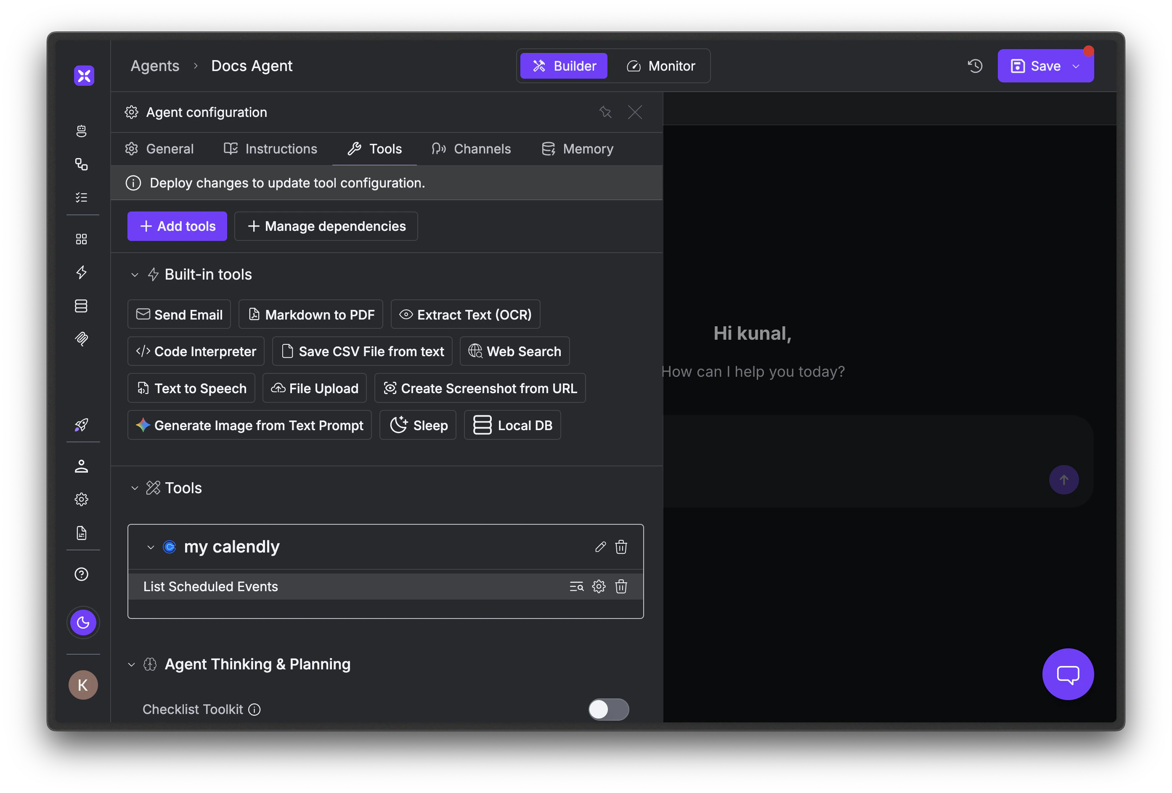Image resolution: width=1172 pixels, height=793 pixels.
Task: Open the General tab
Action: [x=159, y=149]
